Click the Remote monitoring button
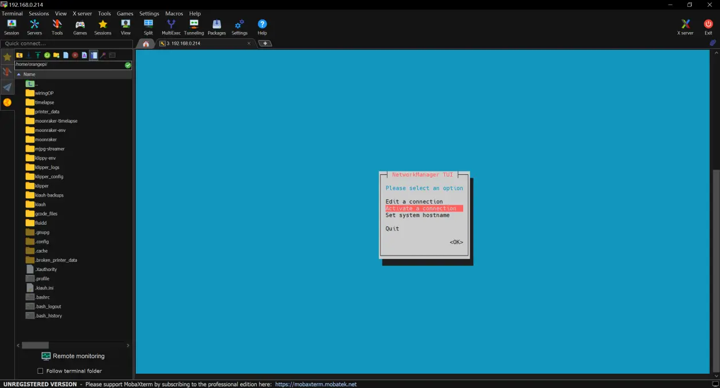 73,356
